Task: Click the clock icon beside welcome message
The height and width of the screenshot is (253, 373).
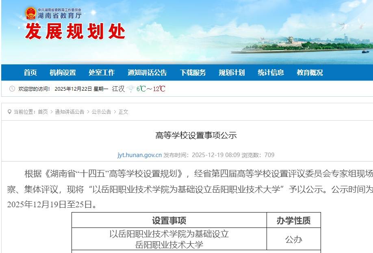Action: [12, 89]
